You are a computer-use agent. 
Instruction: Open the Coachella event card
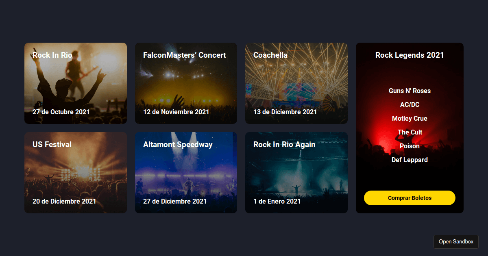(x=296, y=83)
